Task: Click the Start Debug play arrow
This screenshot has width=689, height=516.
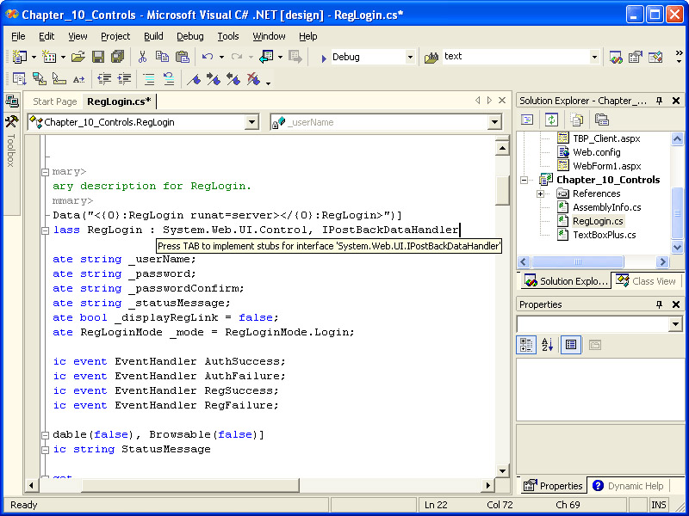Action: (323, 58)
